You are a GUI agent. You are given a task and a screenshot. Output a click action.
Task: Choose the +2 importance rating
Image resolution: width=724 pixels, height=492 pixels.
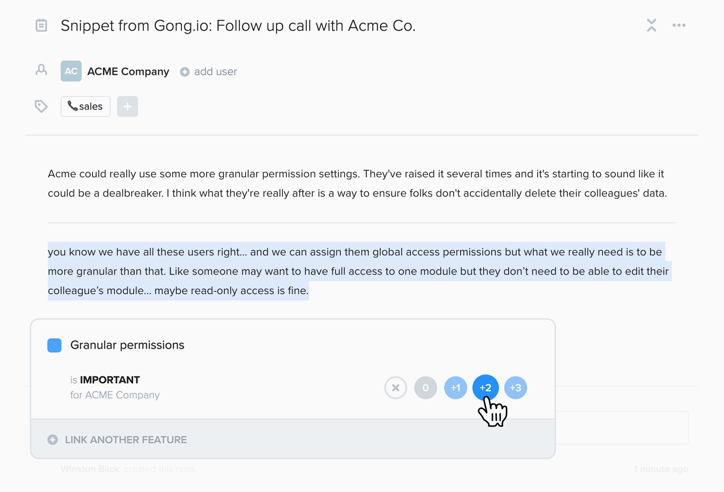coord(485,387)
